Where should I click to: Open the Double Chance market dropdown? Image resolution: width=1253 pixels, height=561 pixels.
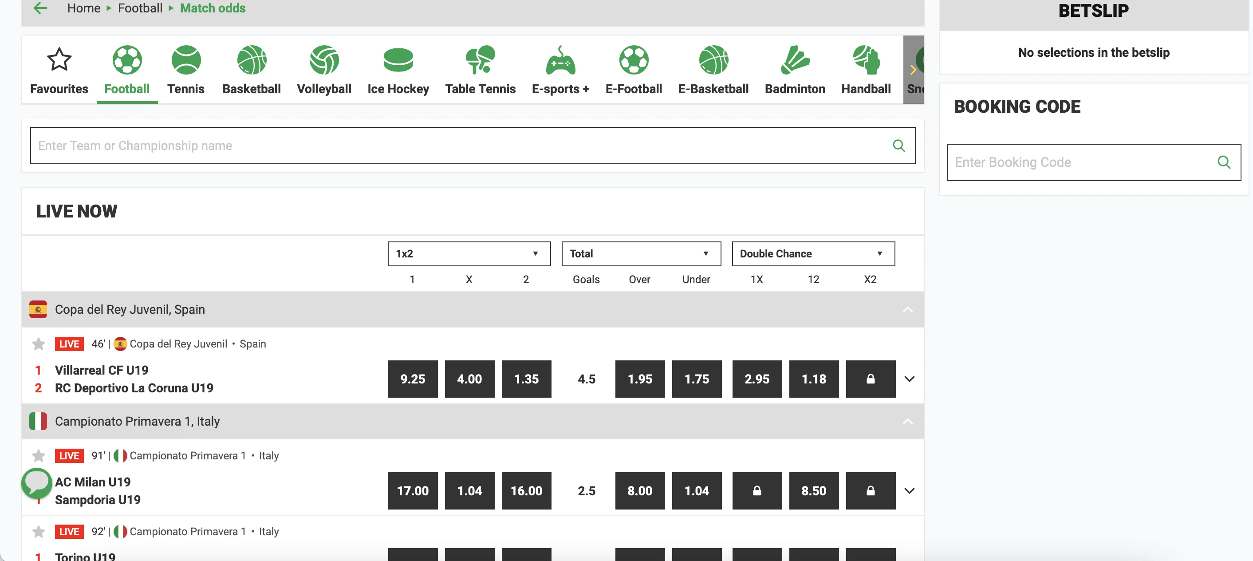813,253
